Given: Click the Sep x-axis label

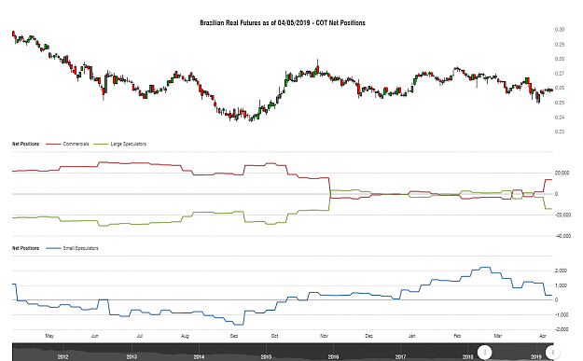Looking at the screenshot, I should coord(234,336).
